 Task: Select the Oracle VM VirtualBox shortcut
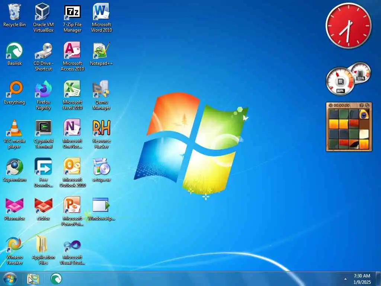click(43, 18)
